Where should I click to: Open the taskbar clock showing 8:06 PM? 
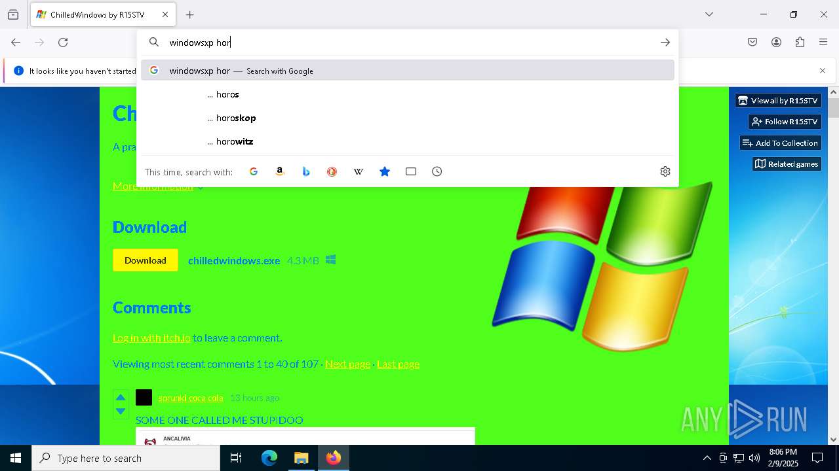tap(783, 458)
